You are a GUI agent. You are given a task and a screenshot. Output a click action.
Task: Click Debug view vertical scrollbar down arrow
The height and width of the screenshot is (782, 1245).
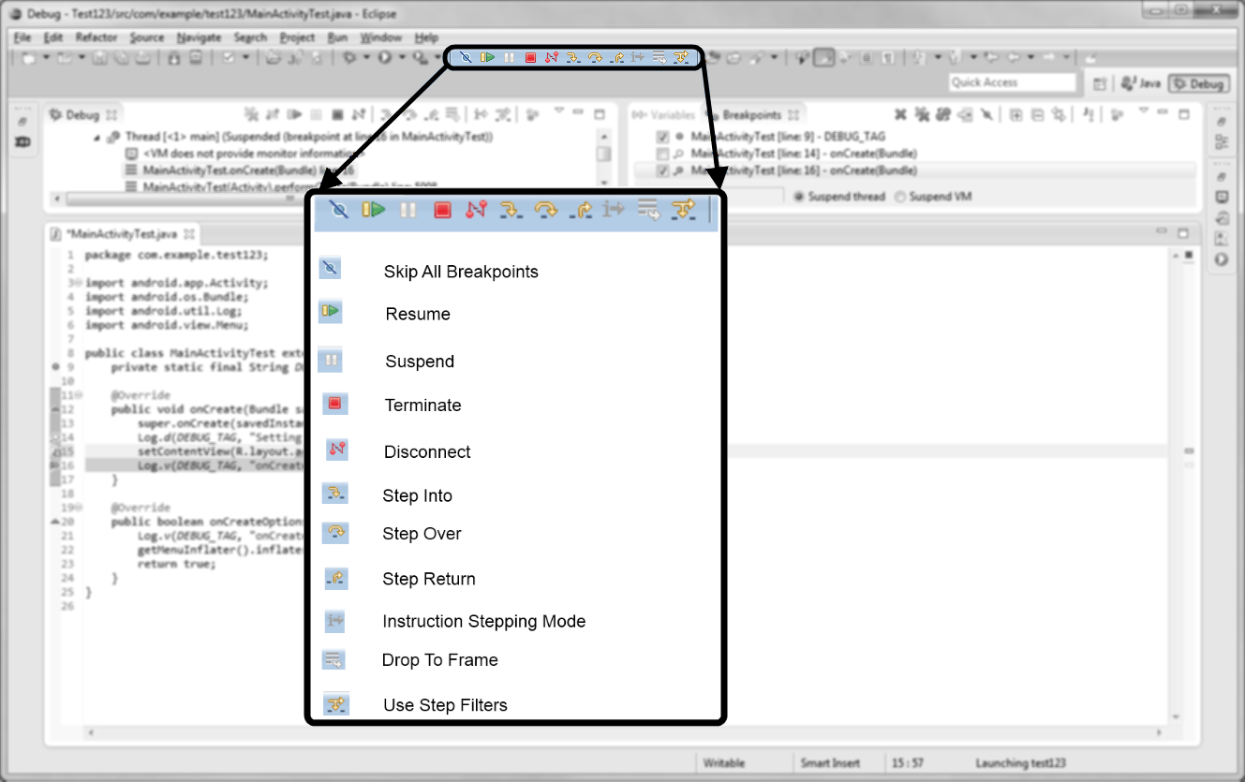(604, 183)
